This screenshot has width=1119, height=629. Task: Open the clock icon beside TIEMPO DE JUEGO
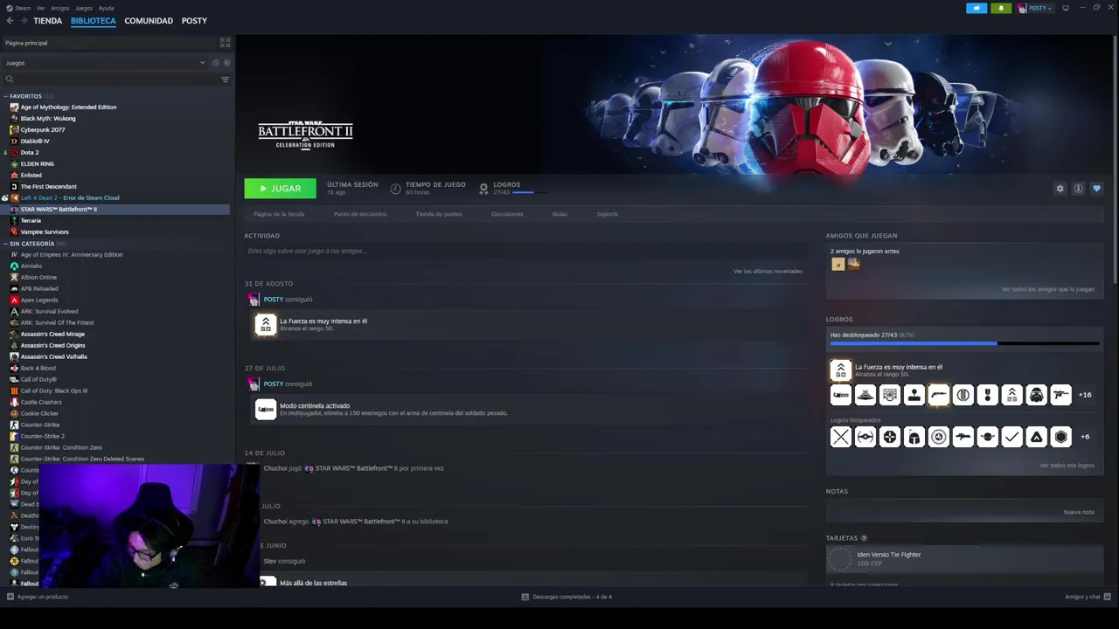pyautogui.click(x=395, y=189)
